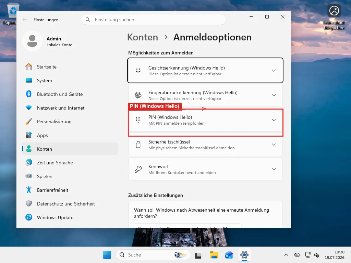Expand the Fingerabdruckerkennung chevron
351x263 pixels.
point(274,95)
